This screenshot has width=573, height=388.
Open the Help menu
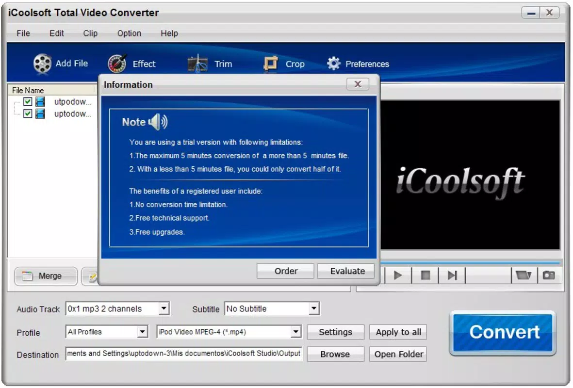[169, 33]
